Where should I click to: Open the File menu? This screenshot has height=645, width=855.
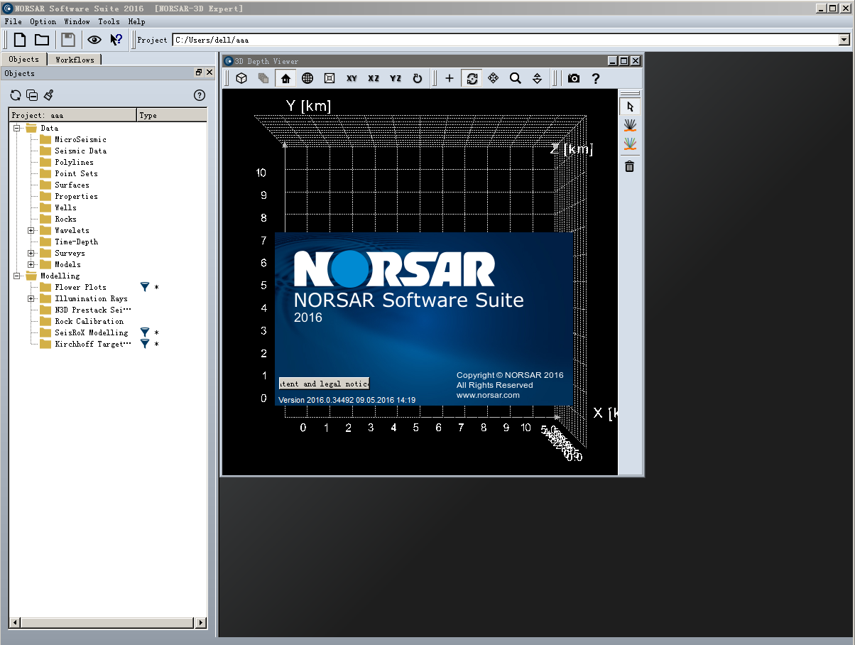[x=13, y=21]
